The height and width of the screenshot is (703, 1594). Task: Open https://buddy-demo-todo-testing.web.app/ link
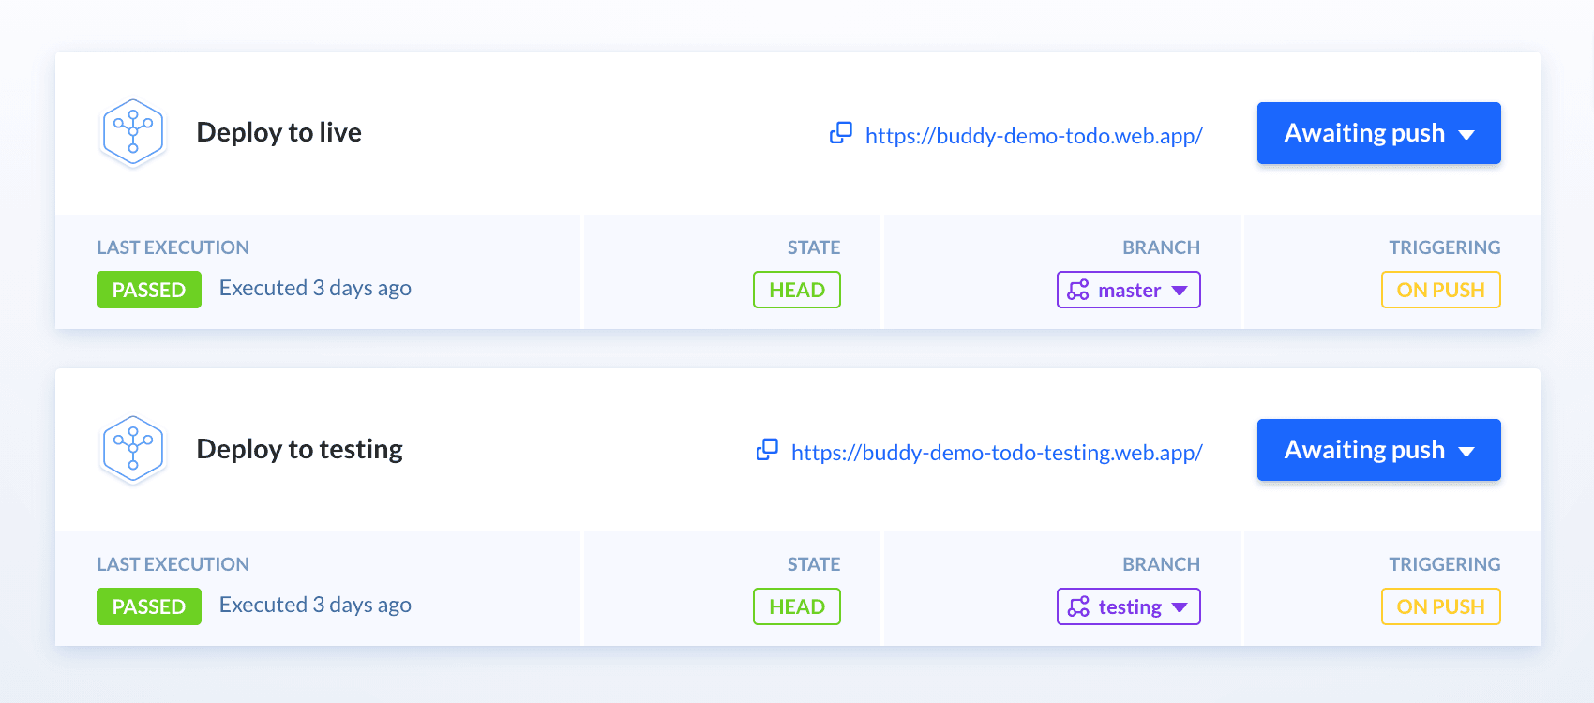coord(997,453)
